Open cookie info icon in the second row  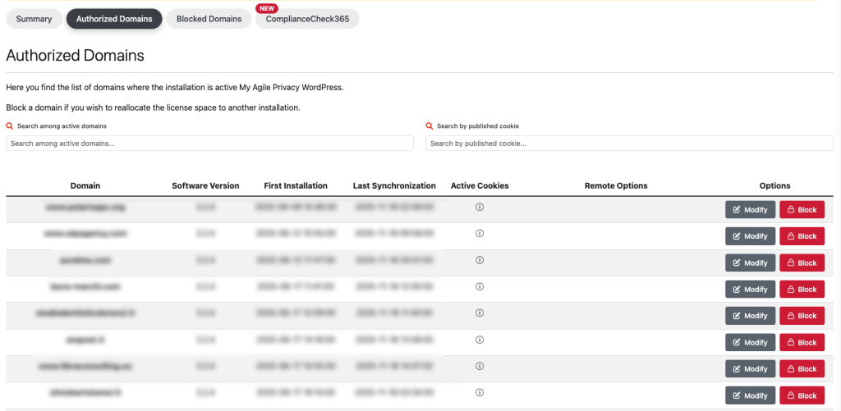(480, 234)
